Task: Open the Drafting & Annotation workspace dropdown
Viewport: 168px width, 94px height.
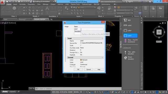Action: (43, 2)
